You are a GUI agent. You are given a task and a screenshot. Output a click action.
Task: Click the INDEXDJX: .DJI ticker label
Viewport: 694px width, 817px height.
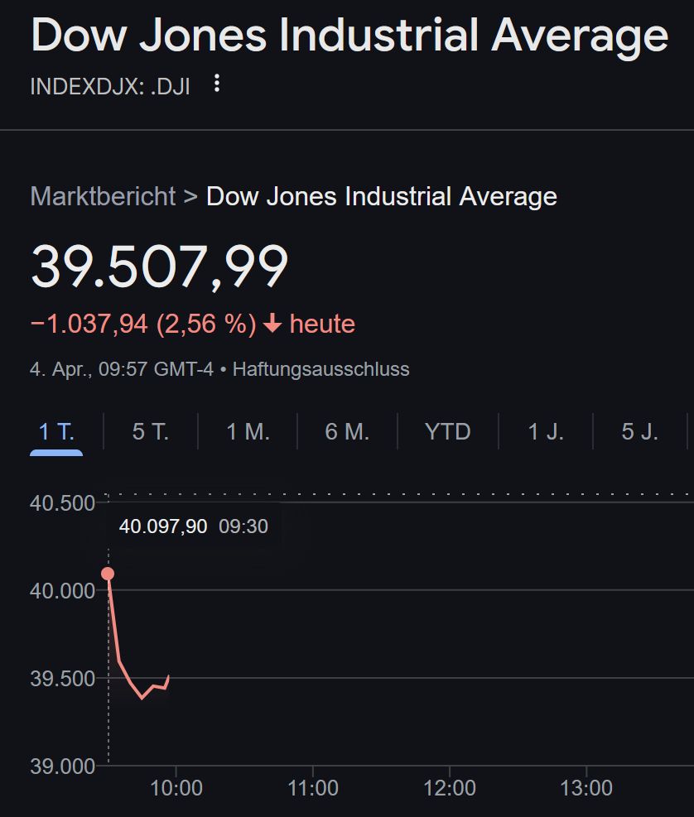point(110,86)
